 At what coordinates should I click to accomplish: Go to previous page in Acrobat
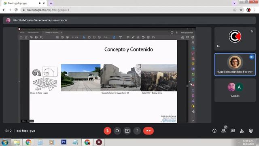click(x=62, y=37)
